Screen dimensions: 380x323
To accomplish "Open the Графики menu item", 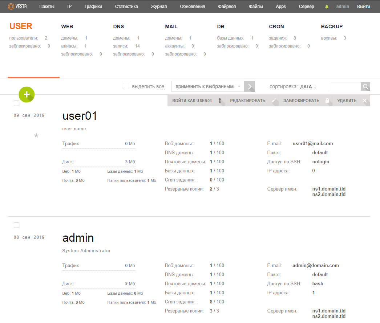I will 93,7.
